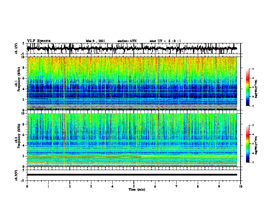Image resolution: width=271 pixels, height=209 pixels.
Task: Click the "ch.1(V)" axis label
Action: (16, 48)
